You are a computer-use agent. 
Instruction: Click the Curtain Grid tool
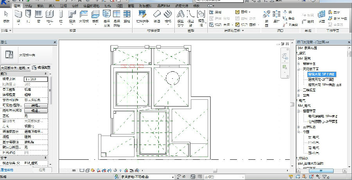tap(117, 16)
